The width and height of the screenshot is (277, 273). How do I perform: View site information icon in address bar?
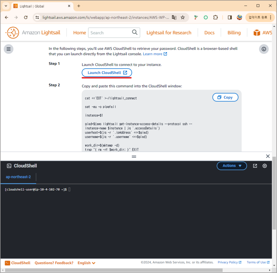(37, 17)
